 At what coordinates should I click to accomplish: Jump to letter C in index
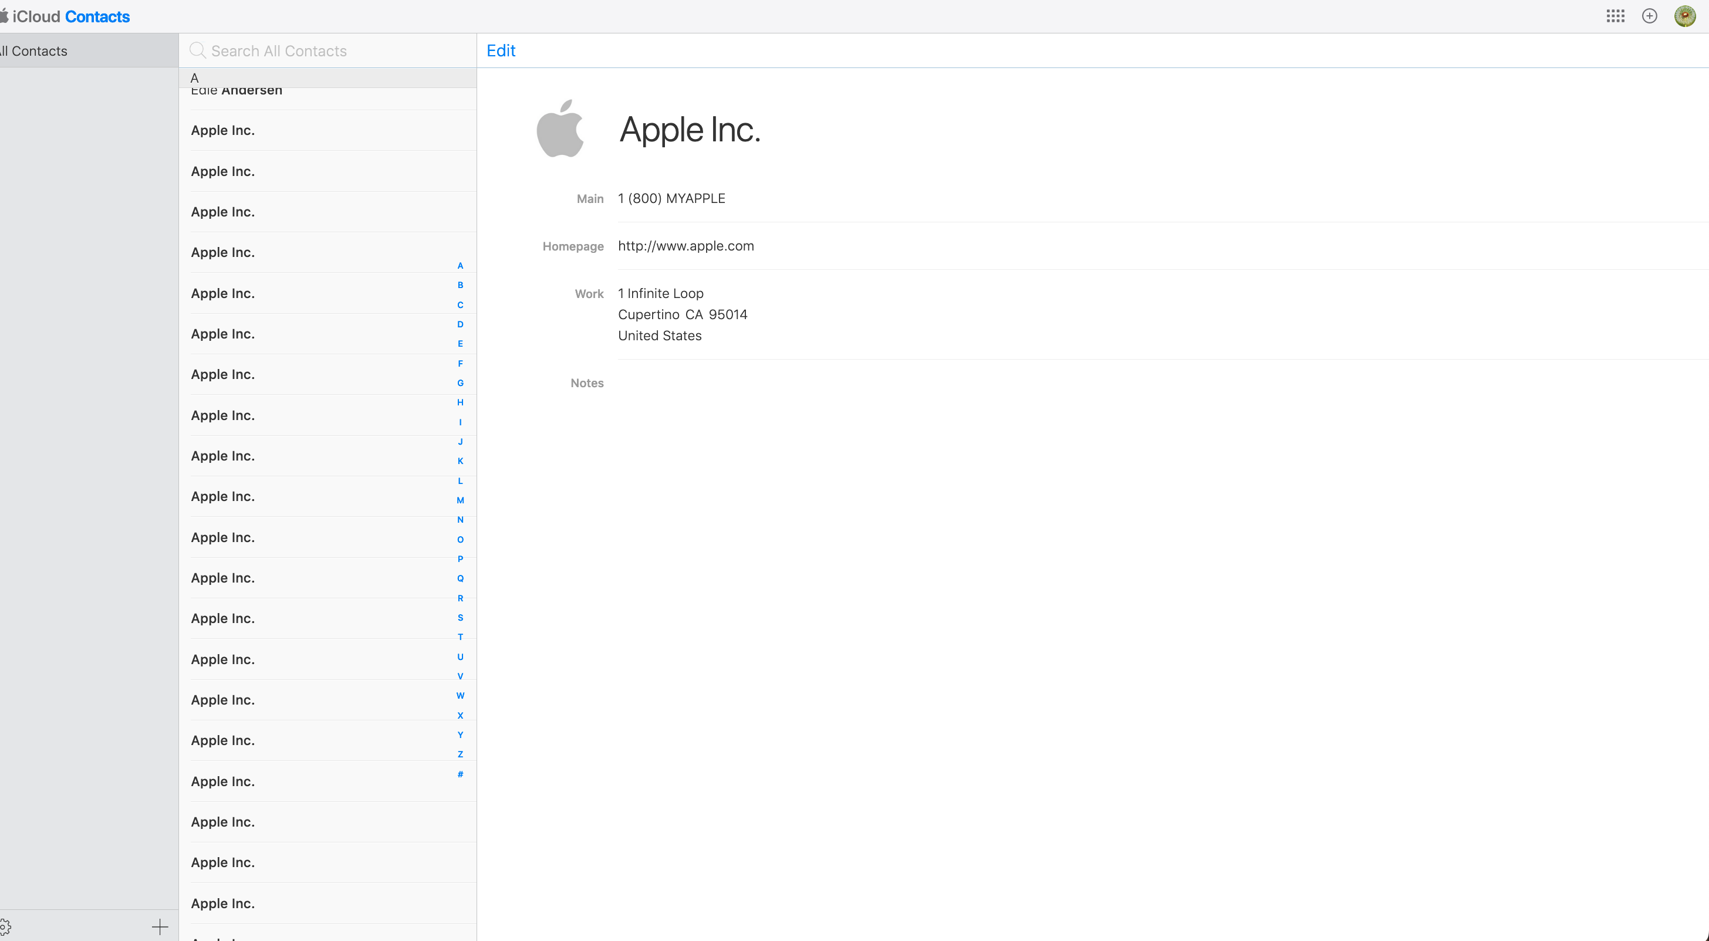[x=461, y=305]
